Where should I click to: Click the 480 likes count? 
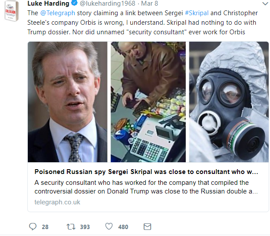pos(123,227)
